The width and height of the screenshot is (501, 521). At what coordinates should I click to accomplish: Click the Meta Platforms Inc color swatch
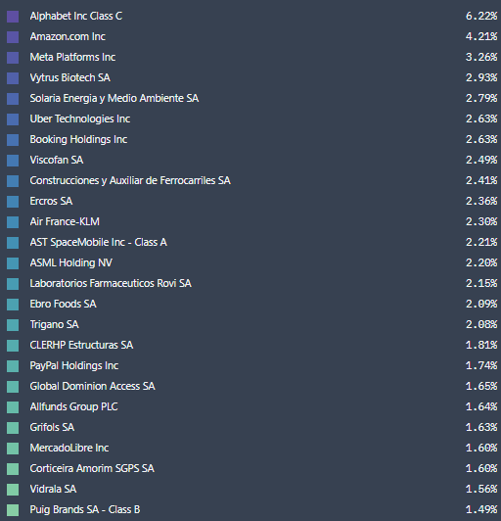pos(13,58)
